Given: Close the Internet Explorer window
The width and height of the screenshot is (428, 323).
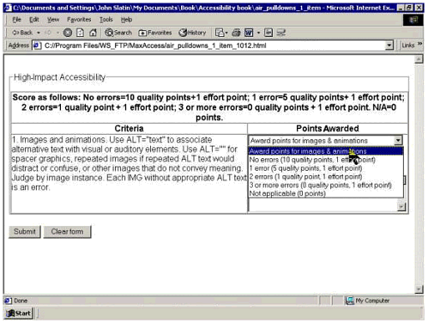Looking at the screenshot, I should [419, 8].
